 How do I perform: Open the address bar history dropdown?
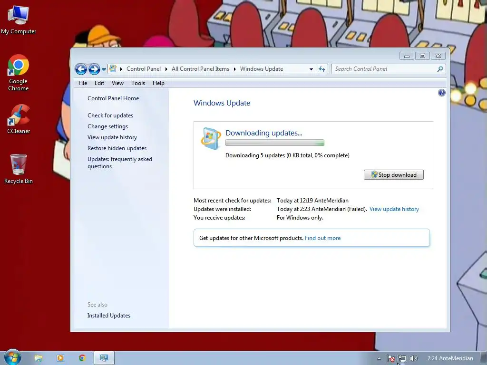pos(311,69)
